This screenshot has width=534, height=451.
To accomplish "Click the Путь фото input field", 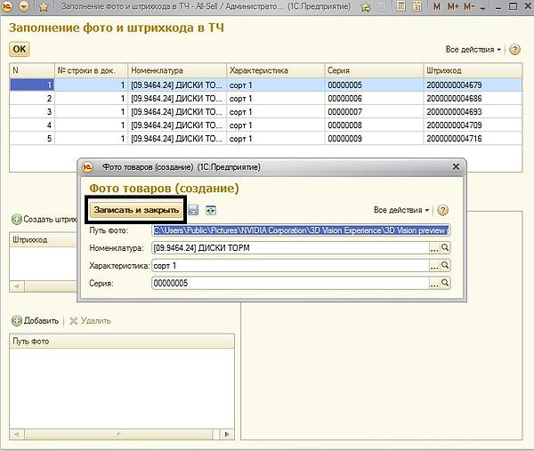I will click(x=301, y=230).
